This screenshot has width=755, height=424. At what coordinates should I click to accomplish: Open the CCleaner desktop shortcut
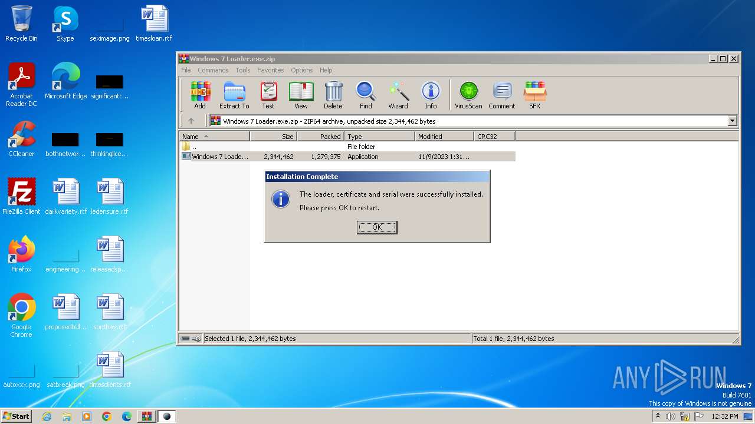pos(21,139)
